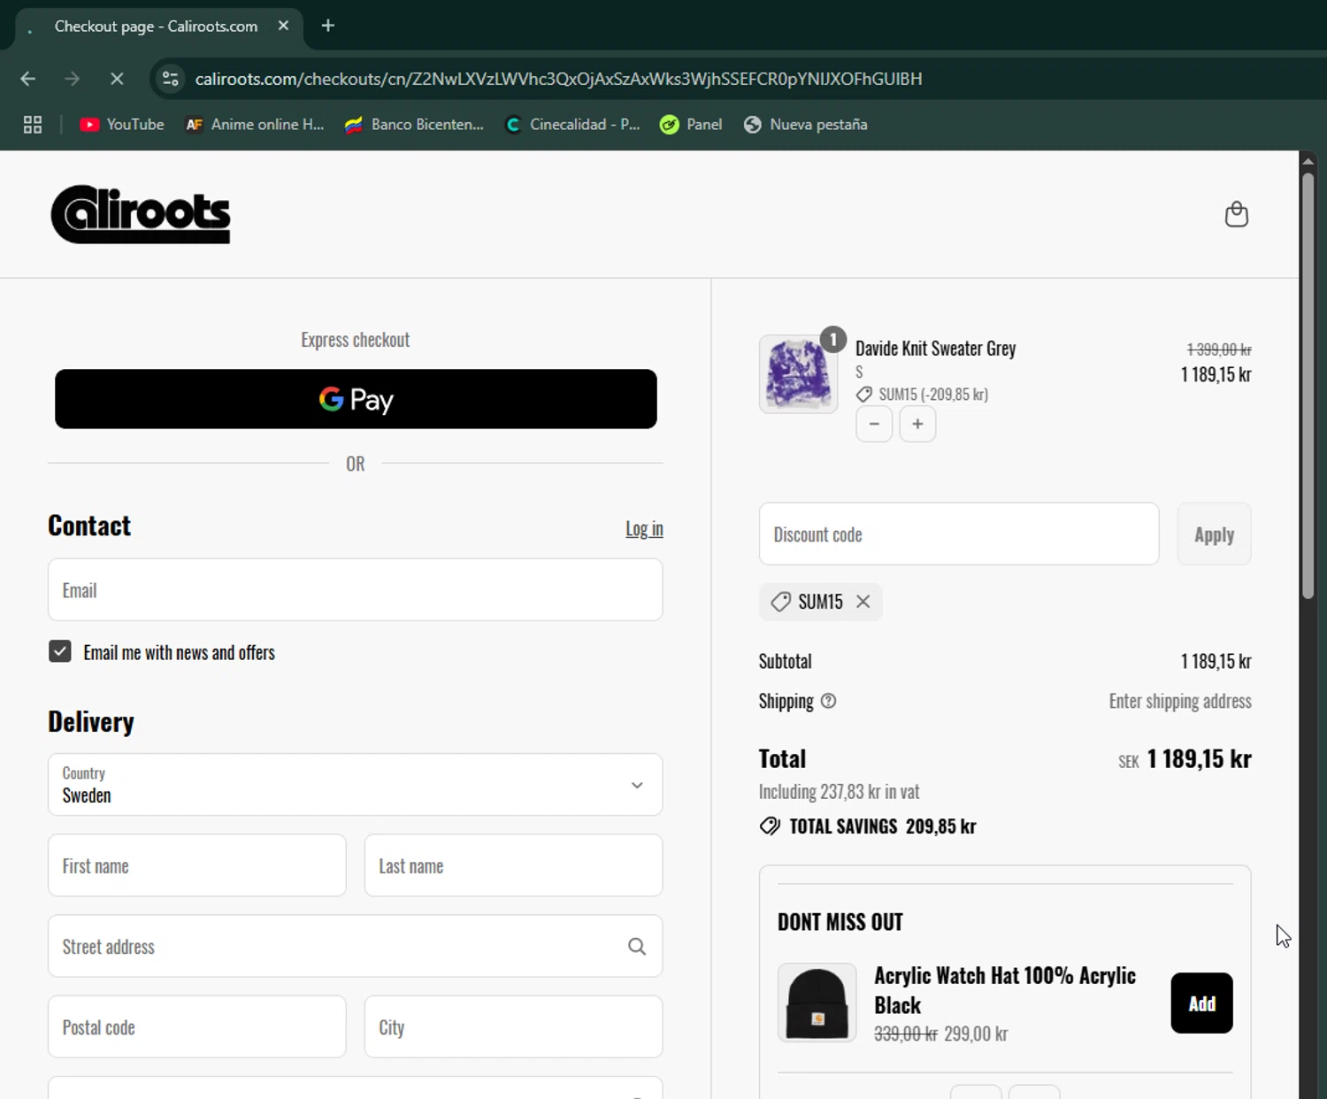Click the TOTAL SAVINGS 209,85 kr text

coord(883,826)
